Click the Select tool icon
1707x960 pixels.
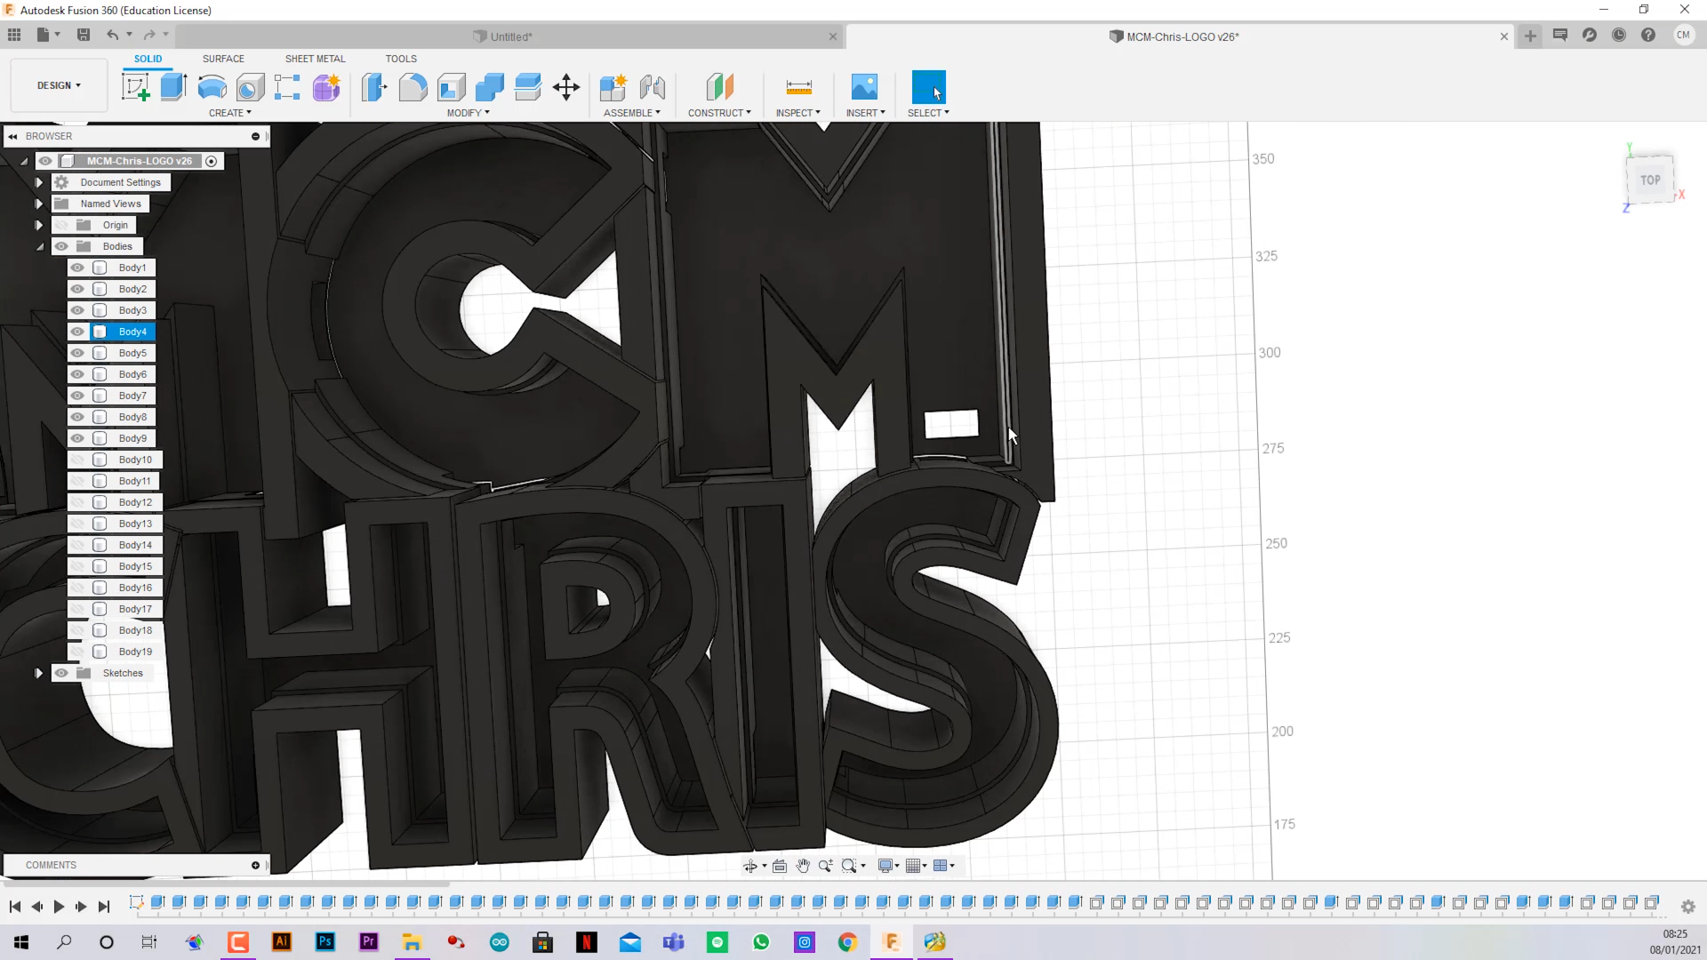pos(928,88)
